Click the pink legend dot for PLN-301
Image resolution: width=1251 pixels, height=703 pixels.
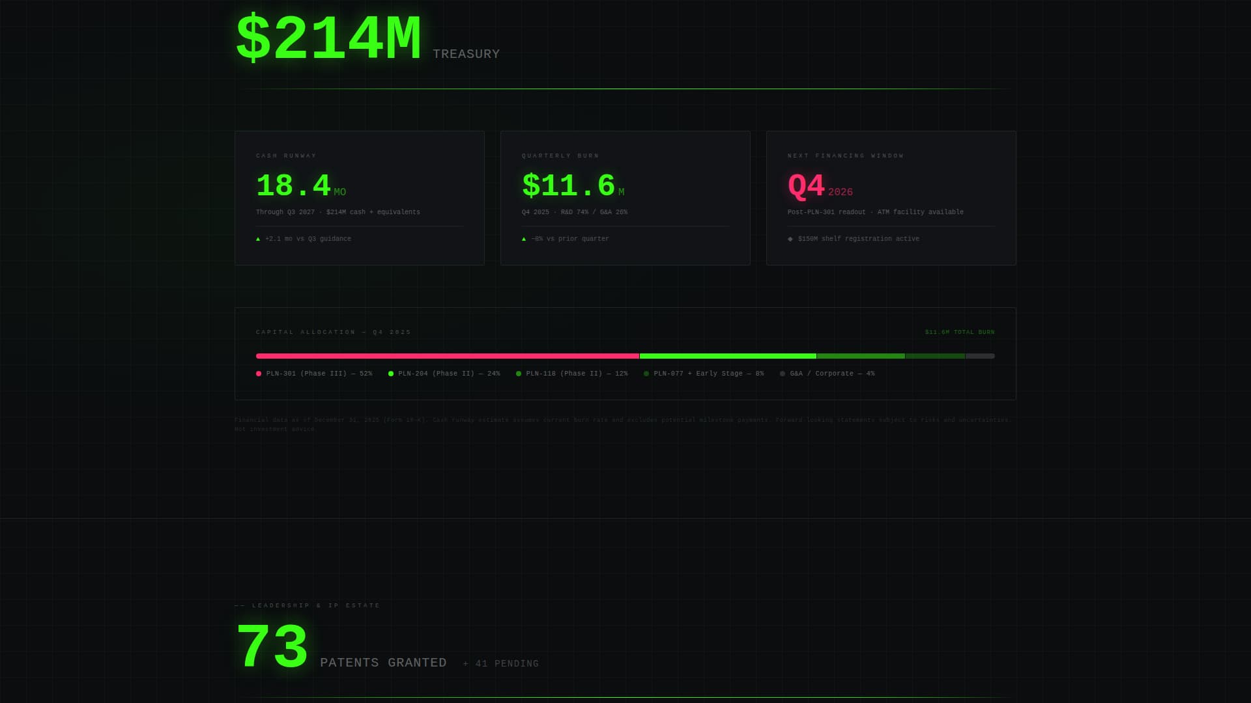point(259,374)
